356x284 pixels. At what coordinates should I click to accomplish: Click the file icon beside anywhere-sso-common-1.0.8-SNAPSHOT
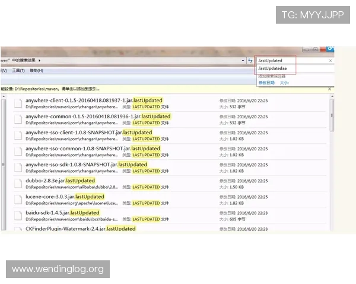(18, 151)
